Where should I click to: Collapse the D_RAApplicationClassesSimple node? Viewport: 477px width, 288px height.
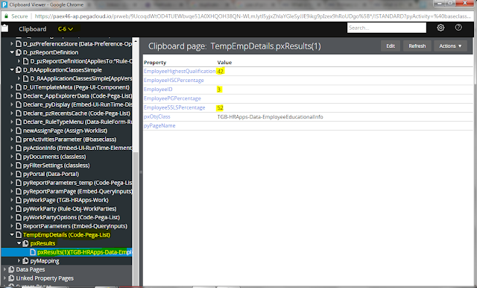pyautogui.click(x=12, y=69)
